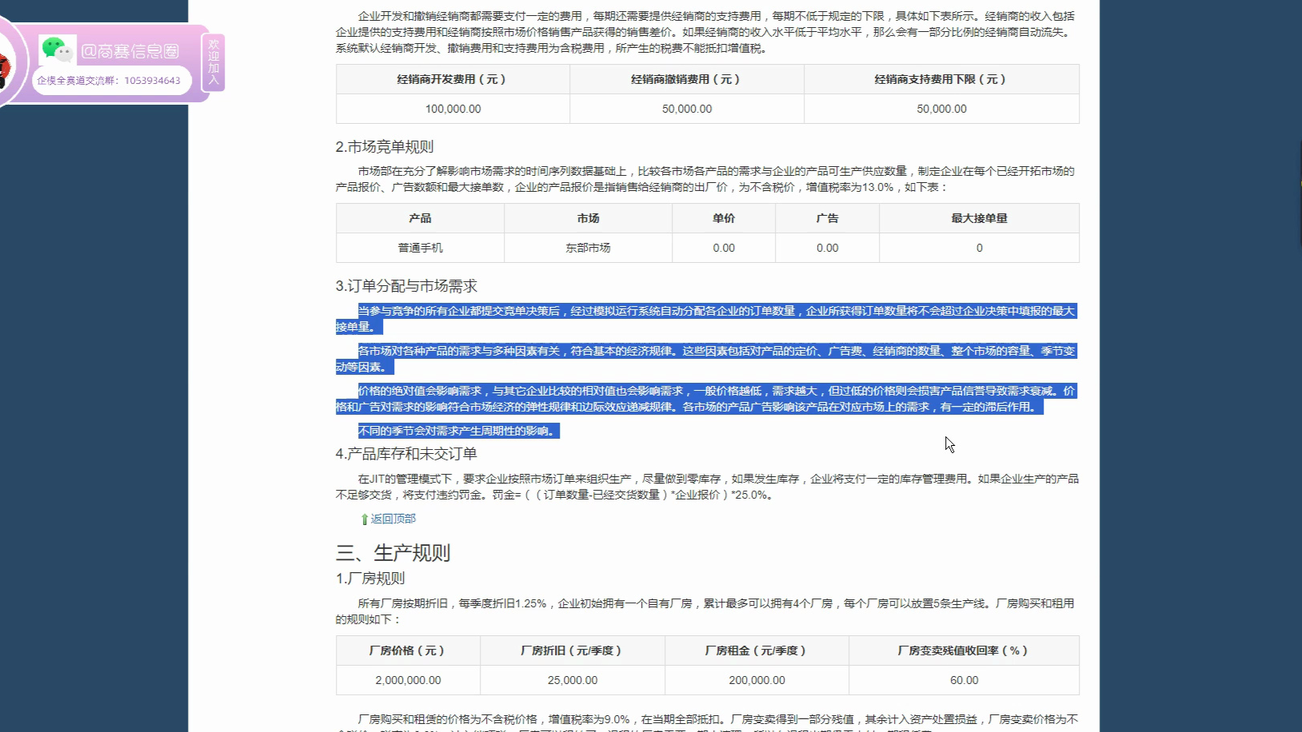This screenshot has width=1302, height=732.
Task: Click the 厂房价格（元） column header
Action: click(x=408, y=650)
